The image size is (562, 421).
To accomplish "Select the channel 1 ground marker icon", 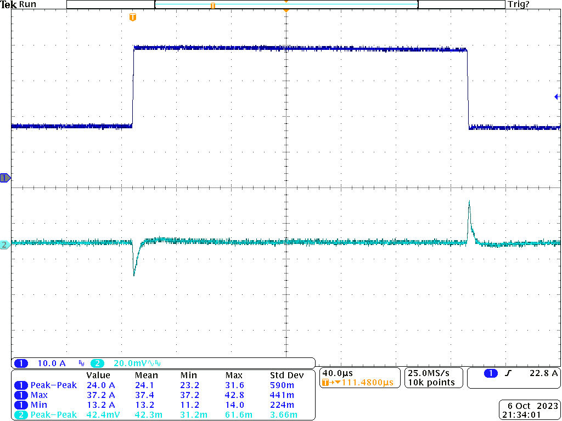I will coord(4,178).
